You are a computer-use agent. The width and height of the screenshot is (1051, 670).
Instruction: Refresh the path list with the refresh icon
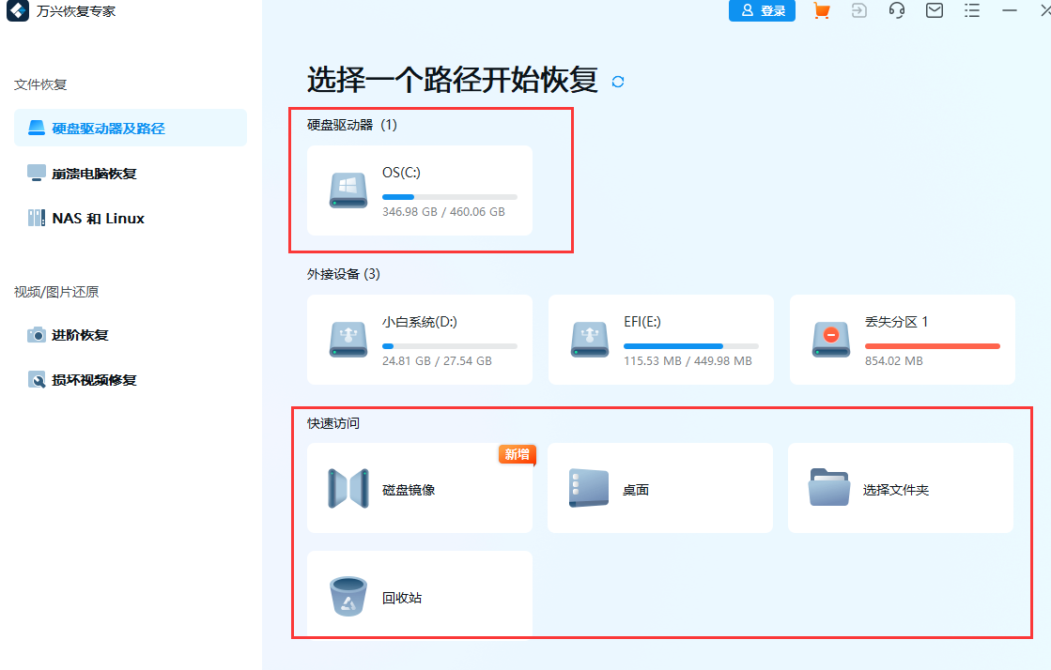click(618, 83)
